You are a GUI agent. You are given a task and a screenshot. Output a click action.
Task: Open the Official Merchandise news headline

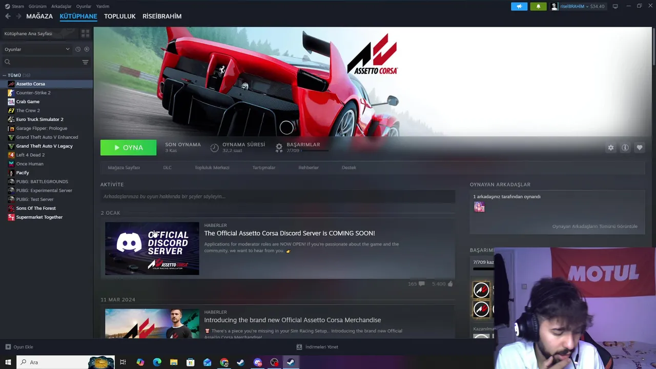tap(293, 320)
